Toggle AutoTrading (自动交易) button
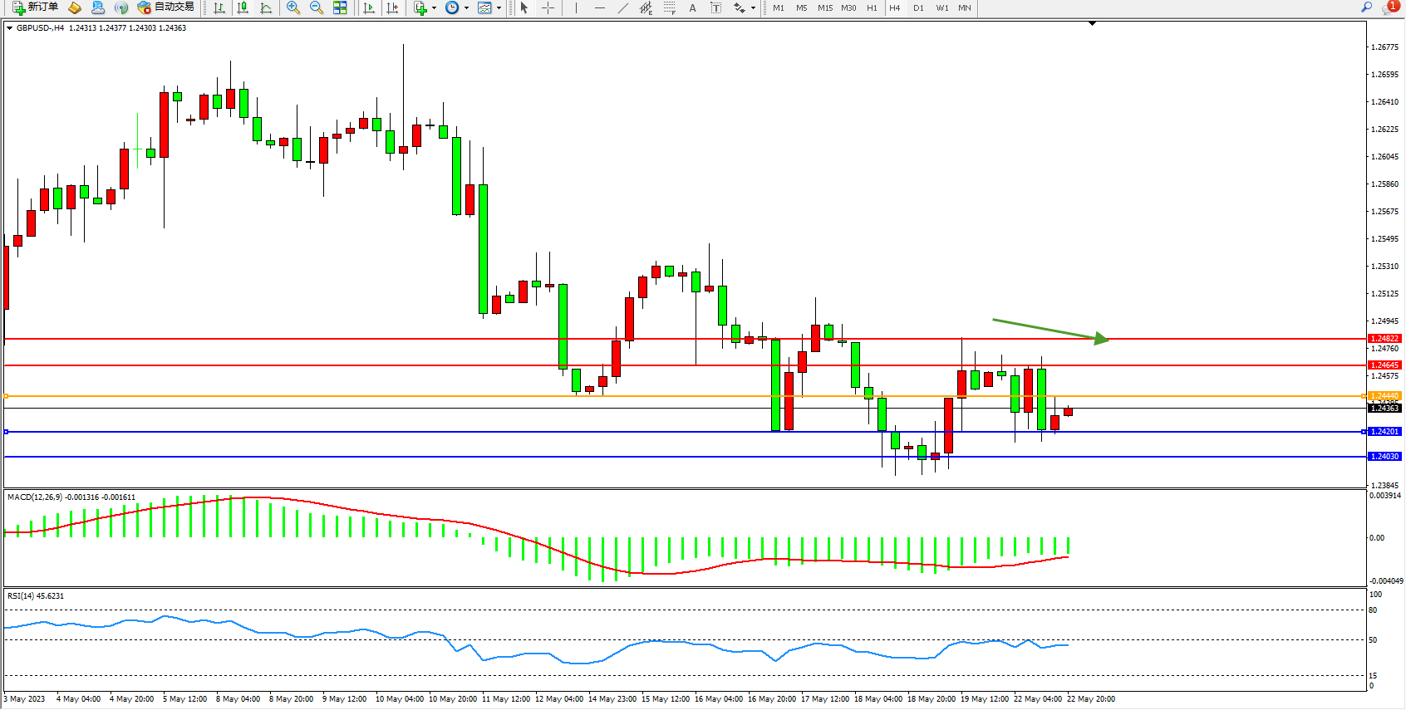 coord(166,7)
